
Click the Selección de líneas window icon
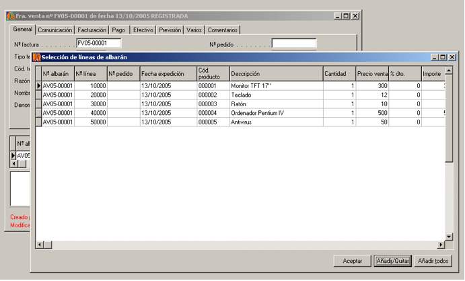38,57
